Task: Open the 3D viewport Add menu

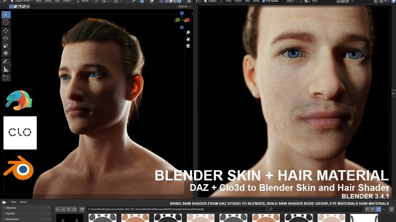Action: point(57,1)
